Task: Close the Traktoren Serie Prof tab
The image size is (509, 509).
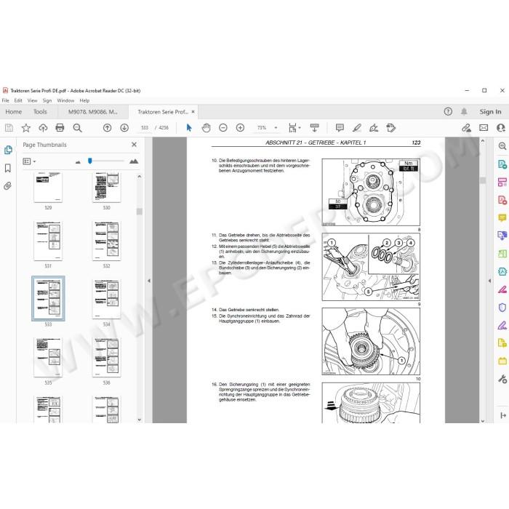Action: click(x=193, y=112)
